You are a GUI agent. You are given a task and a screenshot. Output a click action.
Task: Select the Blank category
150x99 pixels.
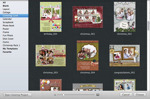coord(6,6)
